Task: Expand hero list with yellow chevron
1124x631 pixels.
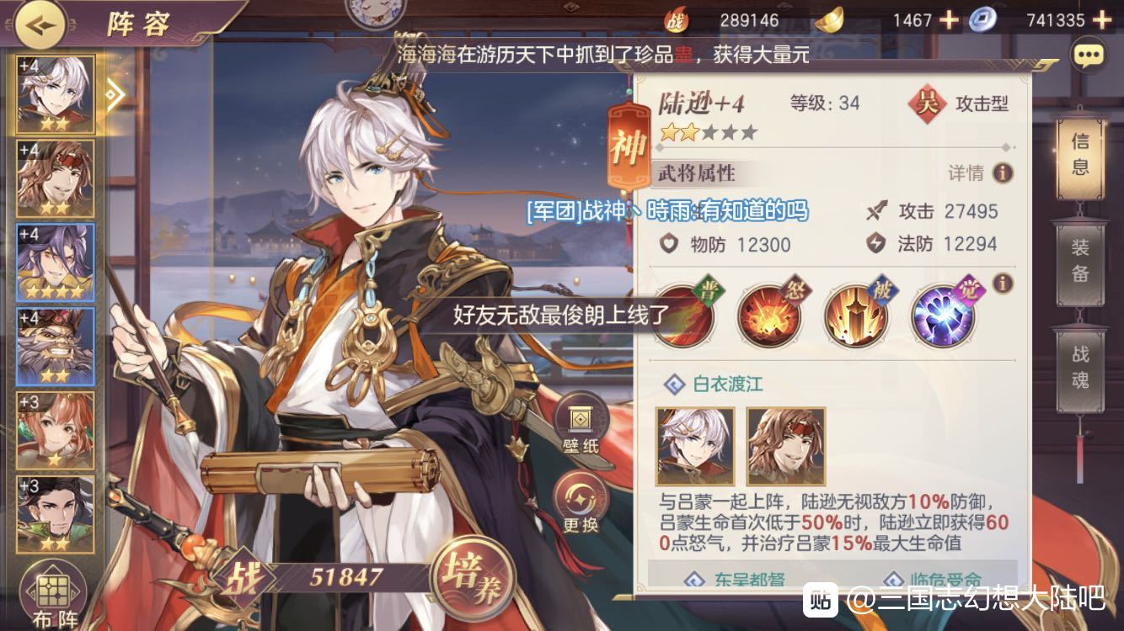Action: 115,95
